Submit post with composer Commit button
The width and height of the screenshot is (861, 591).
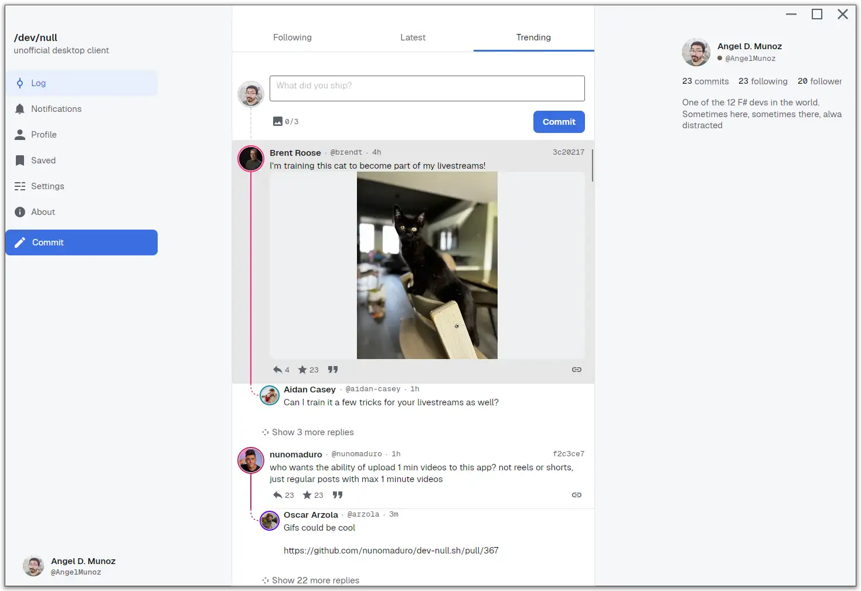559,122
